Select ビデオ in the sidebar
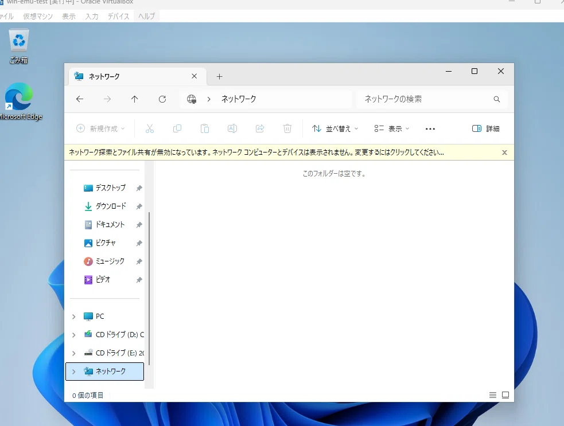The height and width of the screenshot is (426, 564). point(104,280)
